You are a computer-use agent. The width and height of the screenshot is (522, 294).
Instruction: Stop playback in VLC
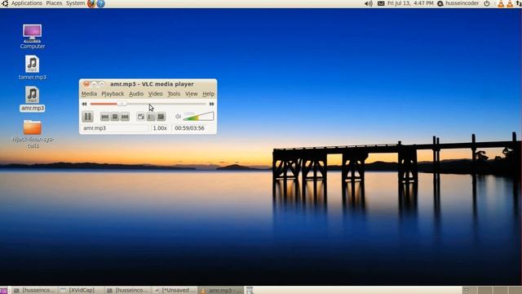(x=115, y=117)
